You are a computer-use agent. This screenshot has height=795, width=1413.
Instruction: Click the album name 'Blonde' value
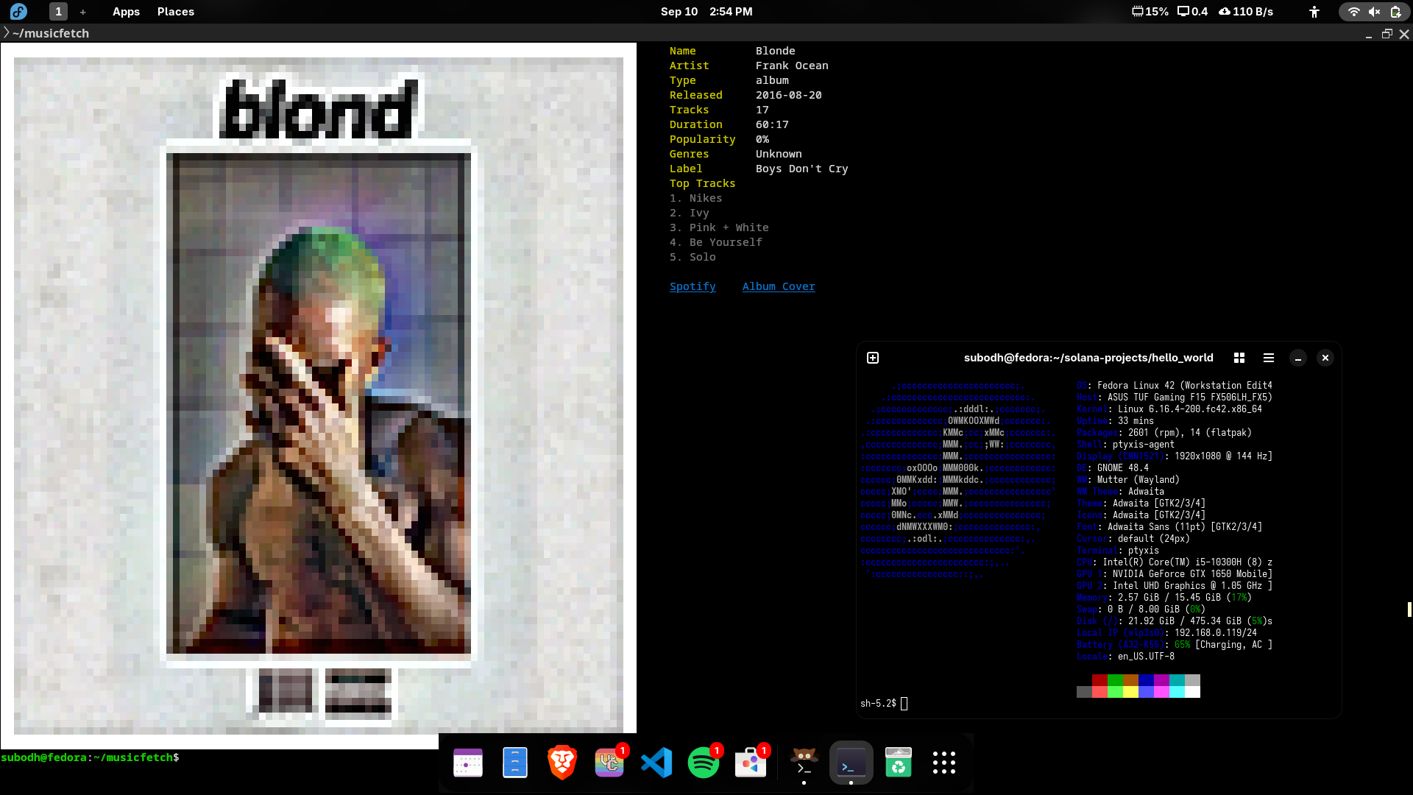(776, 51)
